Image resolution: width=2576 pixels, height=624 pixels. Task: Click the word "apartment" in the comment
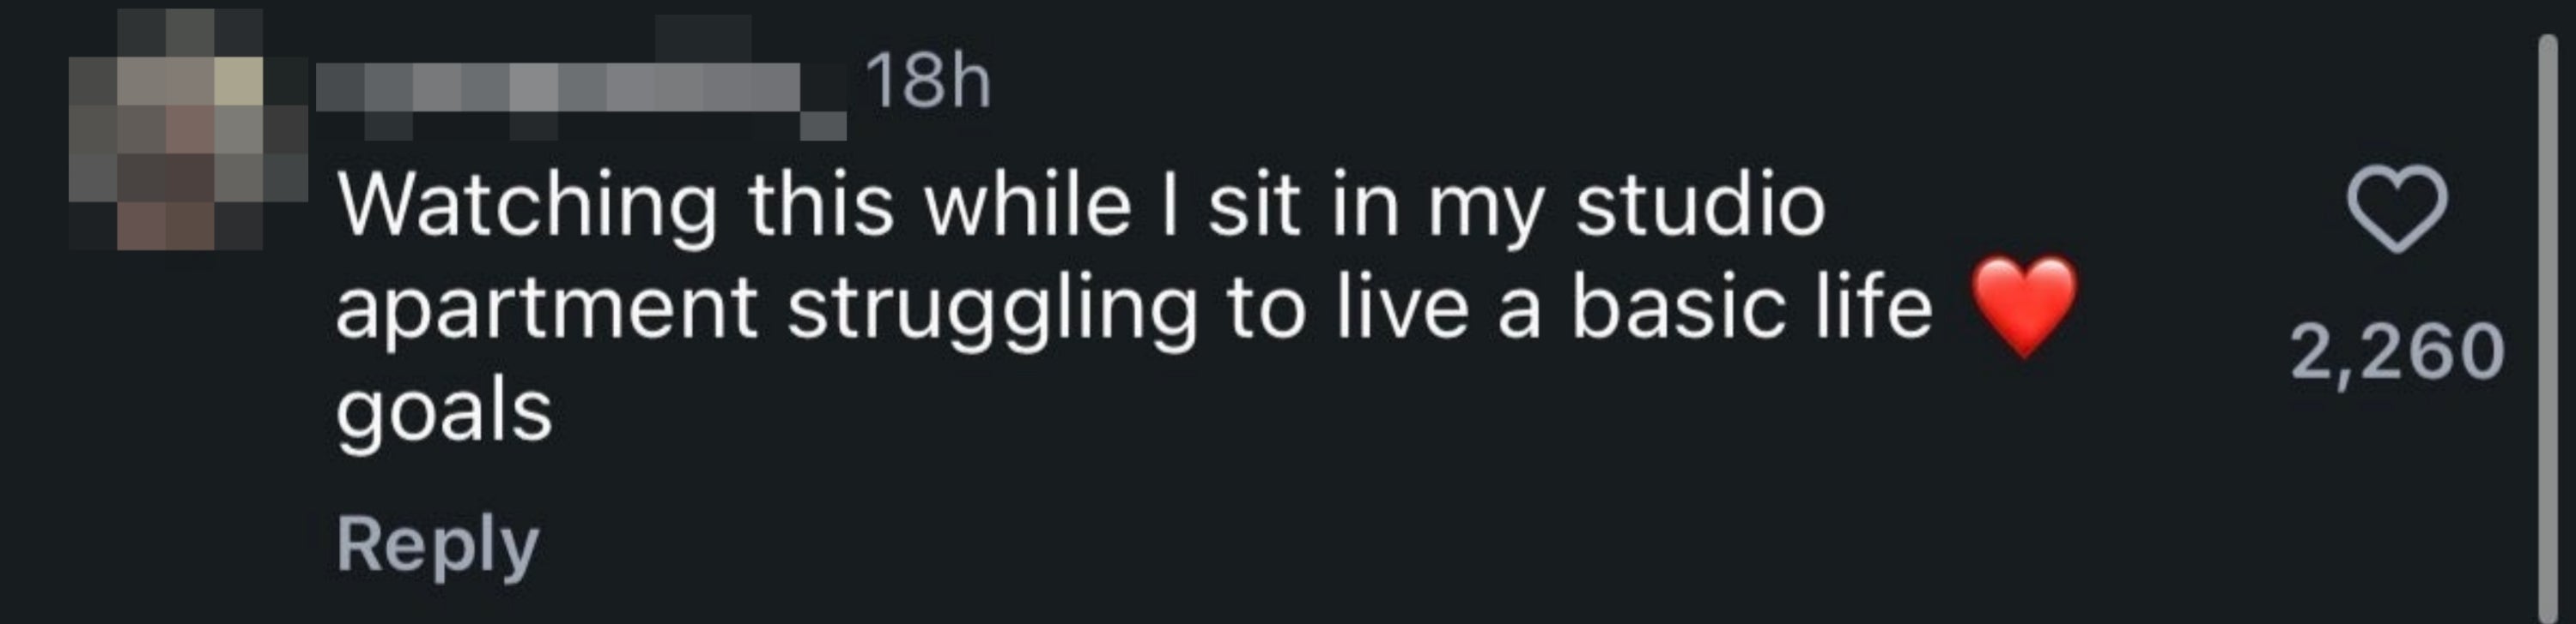click(x=546, y=308)
